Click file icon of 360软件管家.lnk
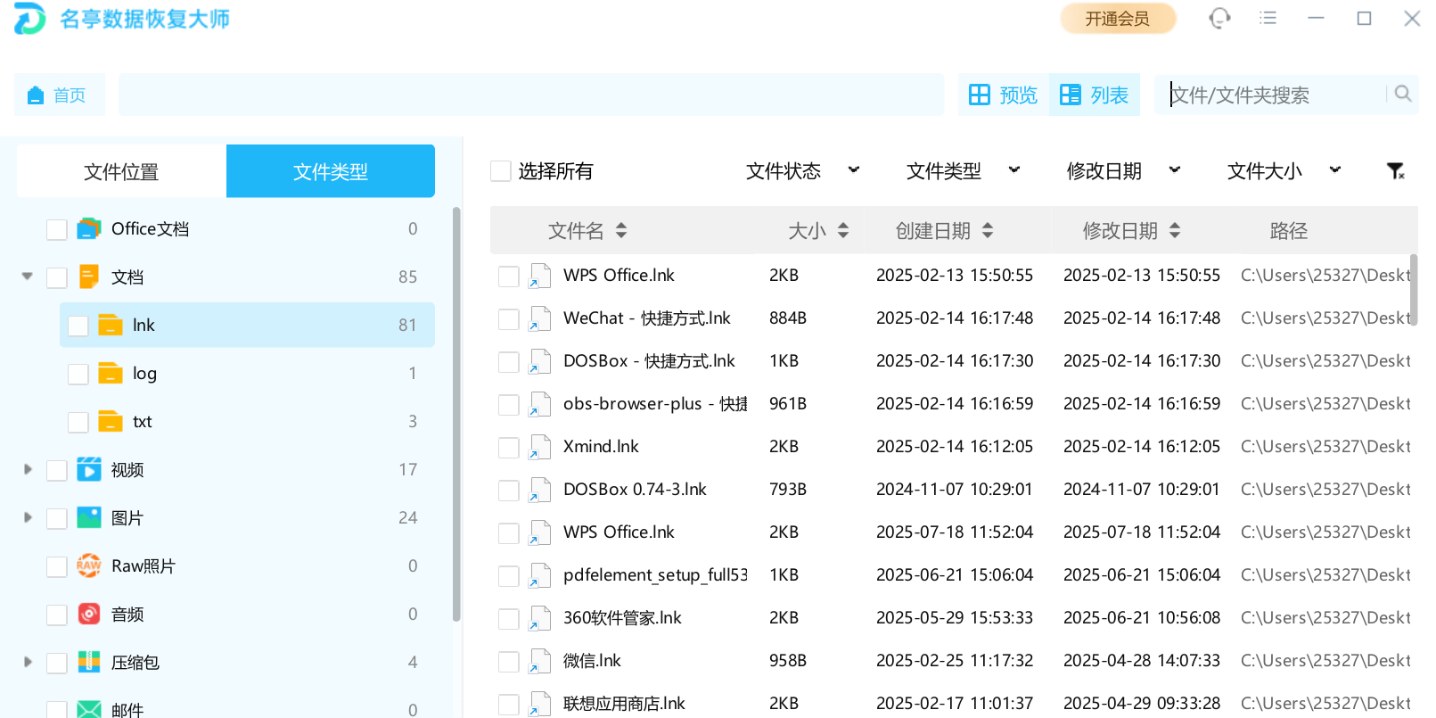 tap(539, 618)
